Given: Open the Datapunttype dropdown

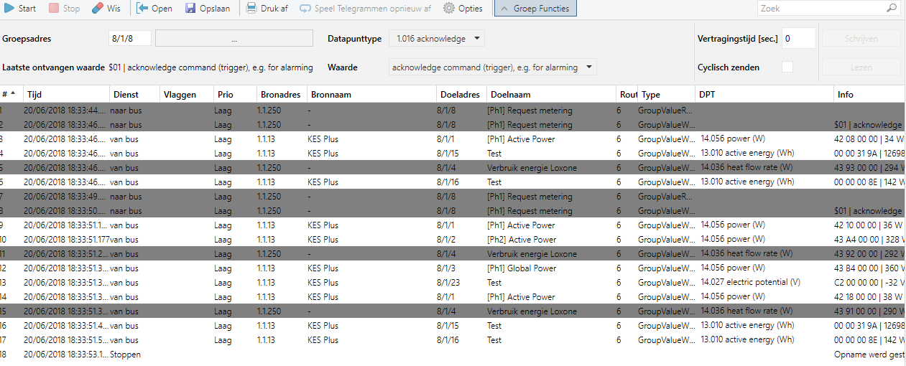Looking at the screenshot, I should 436,38.
